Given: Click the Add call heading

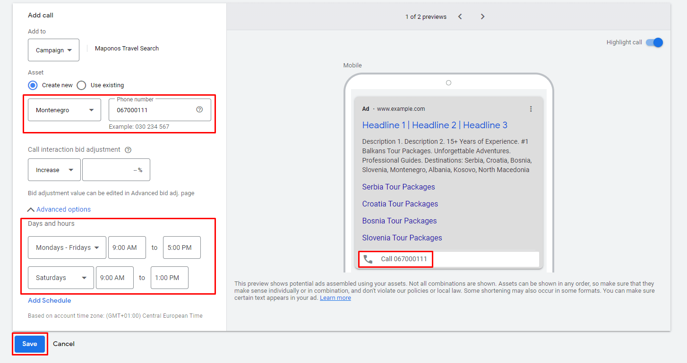Looking at the screenshot, I should point(41,15).
